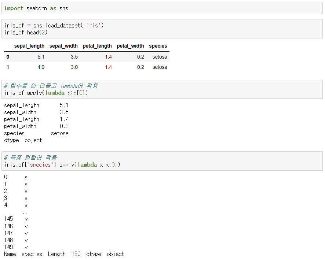Click row index 0 in the dataframe table
Image resolution: width=325 pixels, height=260 pixels.
click(8, 57)
